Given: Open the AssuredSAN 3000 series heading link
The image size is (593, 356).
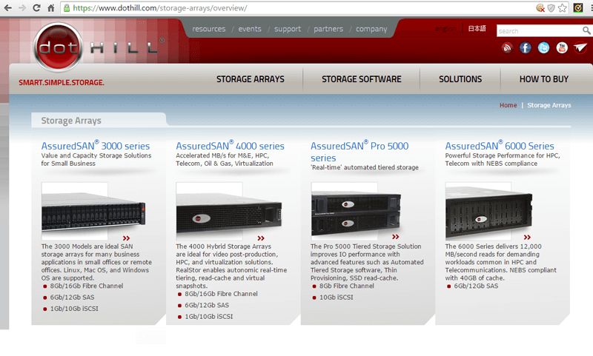Looking at the screenshot, I should click(x=96, y=145).
